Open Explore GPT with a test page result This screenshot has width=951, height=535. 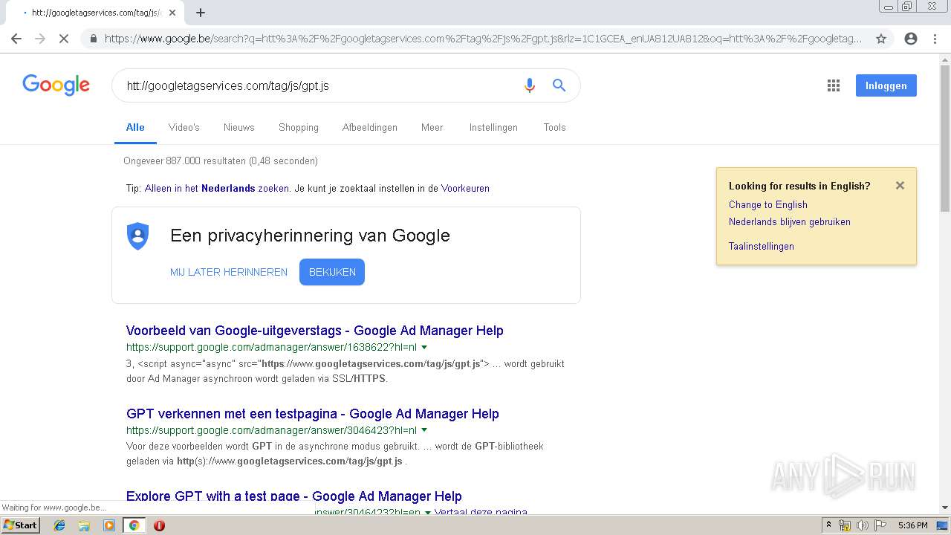tap(294, 496)
